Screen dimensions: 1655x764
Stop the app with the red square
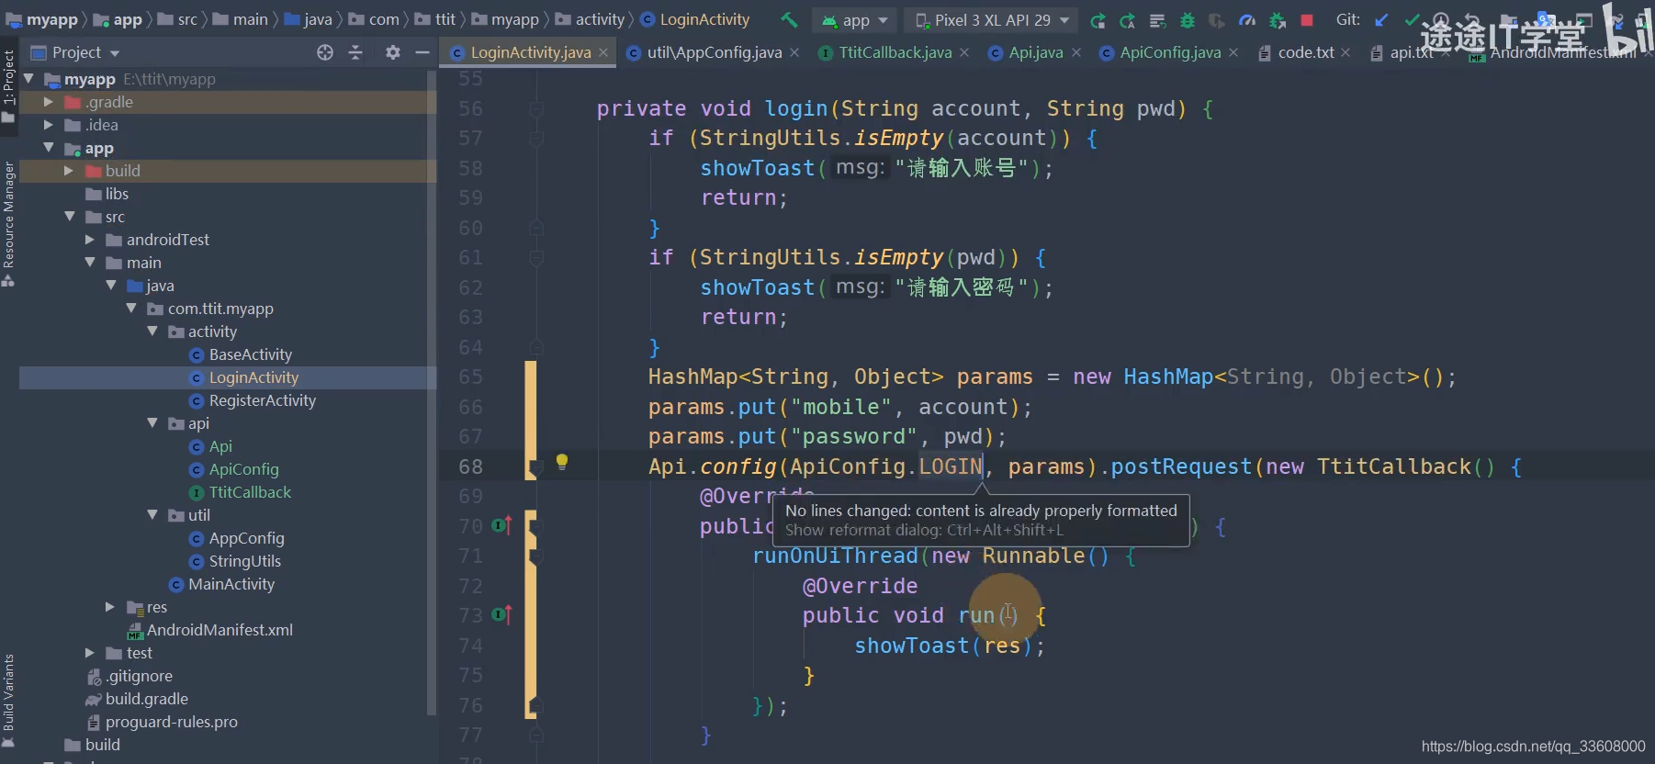click(1307, 19)
